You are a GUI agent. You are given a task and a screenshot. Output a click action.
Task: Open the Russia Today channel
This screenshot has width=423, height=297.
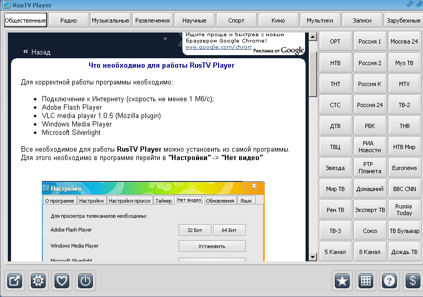click(404, 210)
